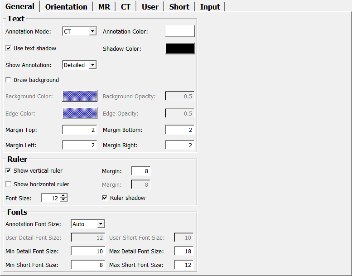
Task: Decrease ruler Font Size with down arrow
Action: coord(64,200)
